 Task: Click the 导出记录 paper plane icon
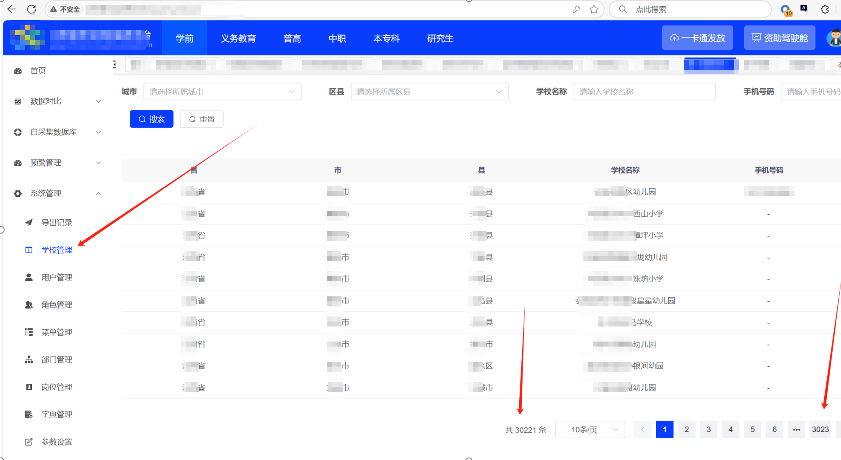(28, 222)
